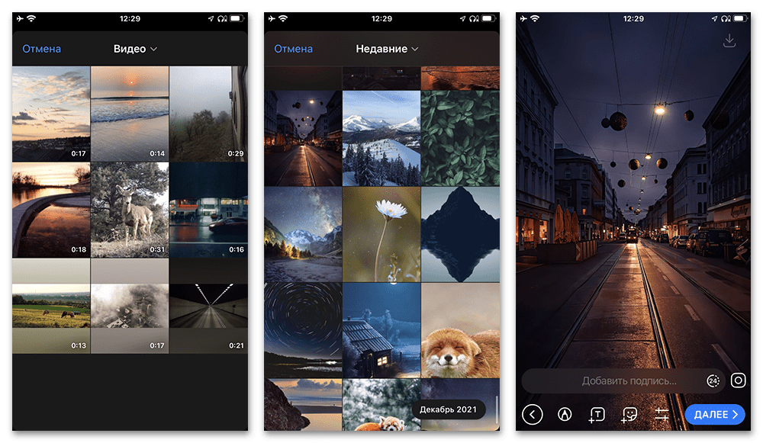Select the white daisy flower photo
763x443 pixels.
click(381, 234)
